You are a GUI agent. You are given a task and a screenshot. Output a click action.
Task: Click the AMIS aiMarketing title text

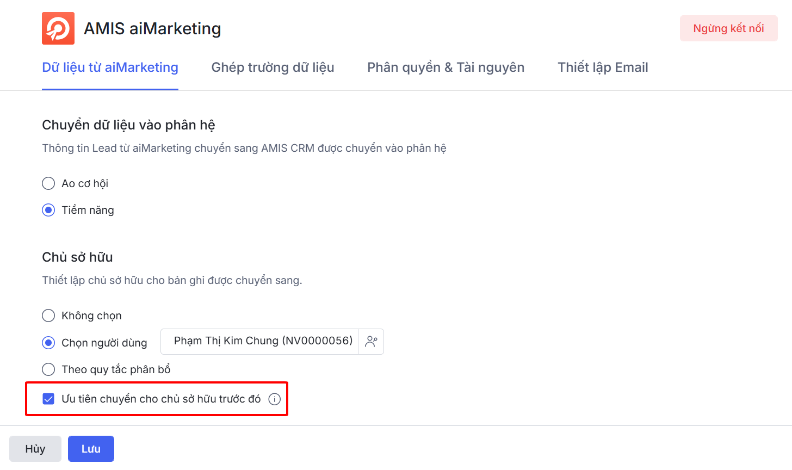pyautogui.click(x=152, y=28)
